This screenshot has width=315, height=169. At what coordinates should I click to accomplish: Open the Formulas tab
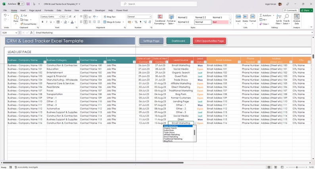coord(49,10)
